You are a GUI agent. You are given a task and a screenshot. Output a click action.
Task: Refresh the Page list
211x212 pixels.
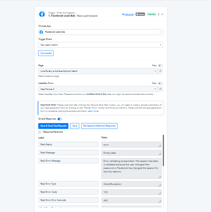[x=160, y=71]
